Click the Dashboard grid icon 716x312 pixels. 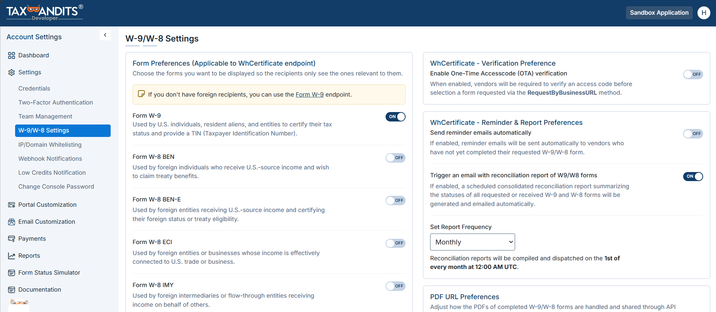[x=12, y=55]
